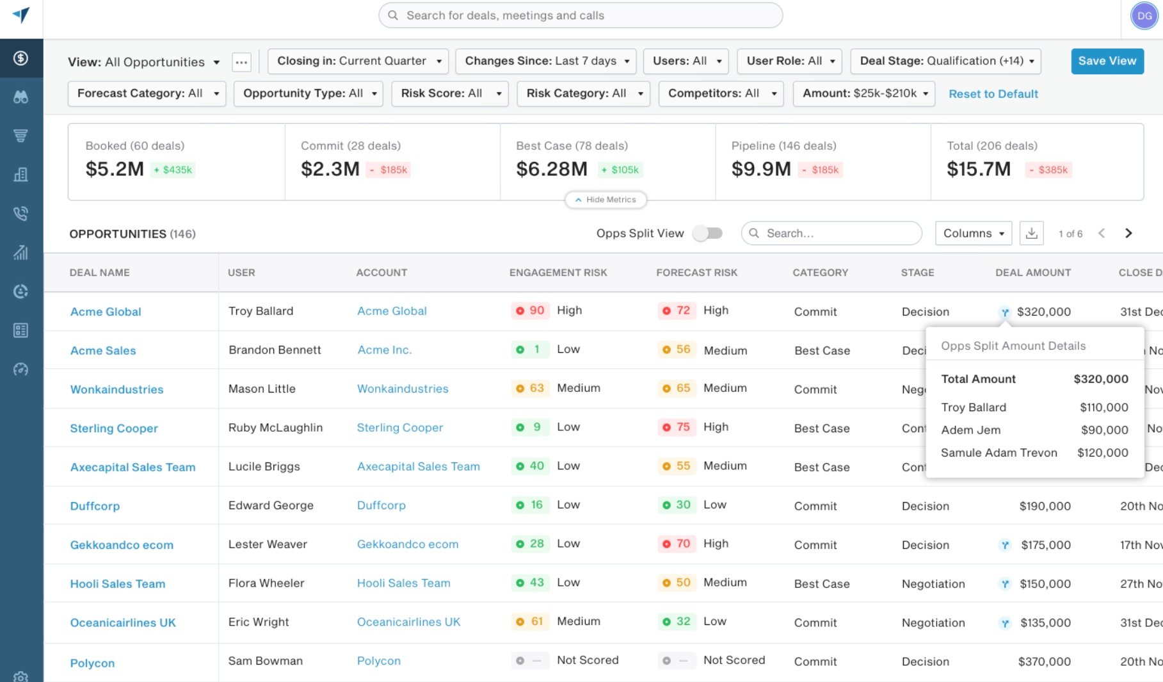Screen dimensions: 1163x682
Task: Sort by DEAL NAME column header
Action: (x=99, y=273)
